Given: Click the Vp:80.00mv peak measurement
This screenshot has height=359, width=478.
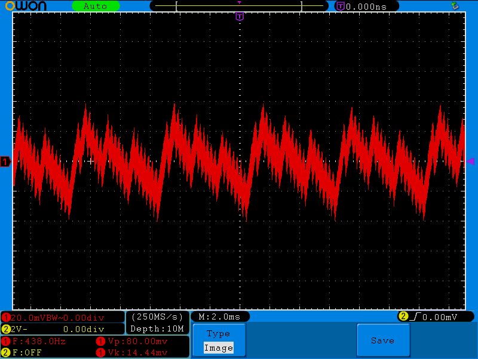Looking at the screenshot, I should 137,341.
